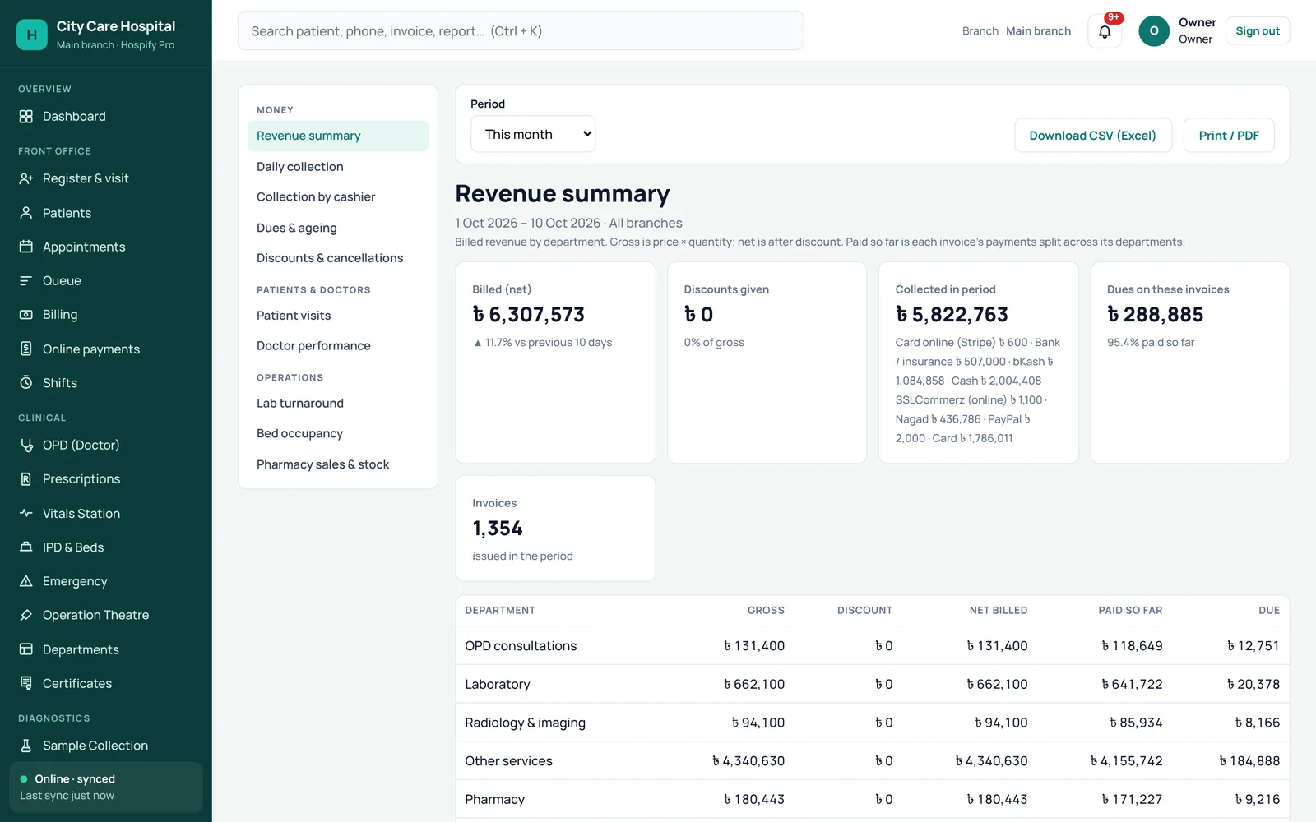Click OPD consultations due ৳ 12,751
Viewport: 1316px width, 822px height.
click(x=1253, y=646)
